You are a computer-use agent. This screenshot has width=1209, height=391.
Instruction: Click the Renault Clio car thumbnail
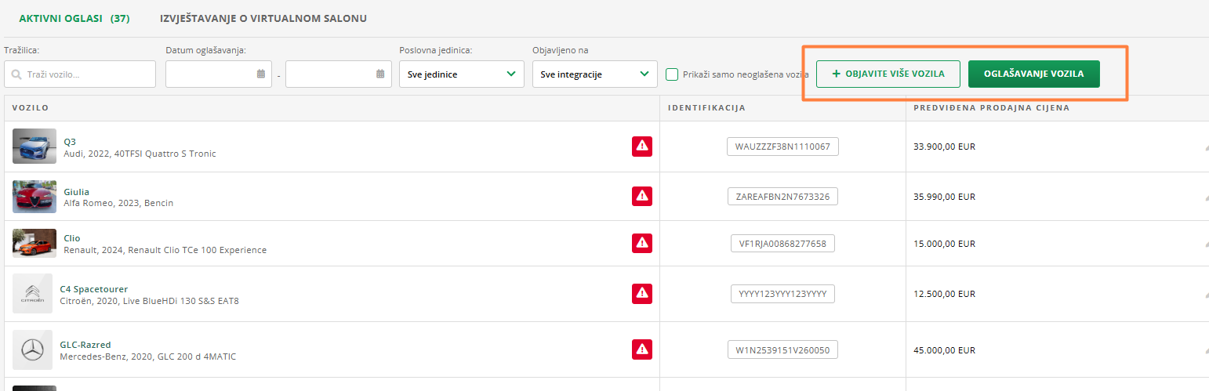[x=34, y=243]
